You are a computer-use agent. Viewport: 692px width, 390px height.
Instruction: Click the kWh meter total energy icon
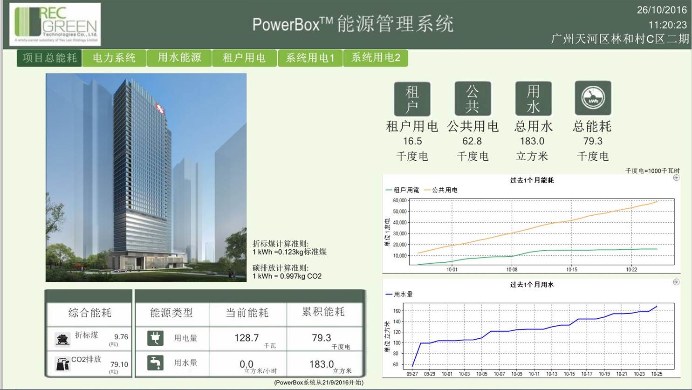click(593, 98)
